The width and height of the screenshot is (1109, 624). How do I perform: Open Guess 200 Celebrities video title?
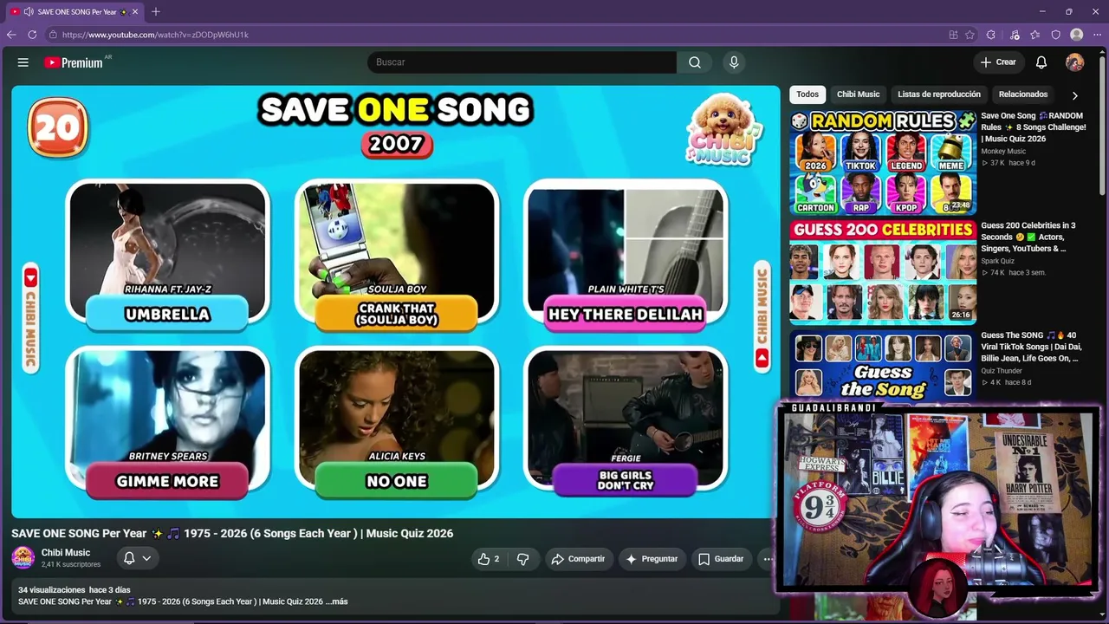coord(1028,237)
